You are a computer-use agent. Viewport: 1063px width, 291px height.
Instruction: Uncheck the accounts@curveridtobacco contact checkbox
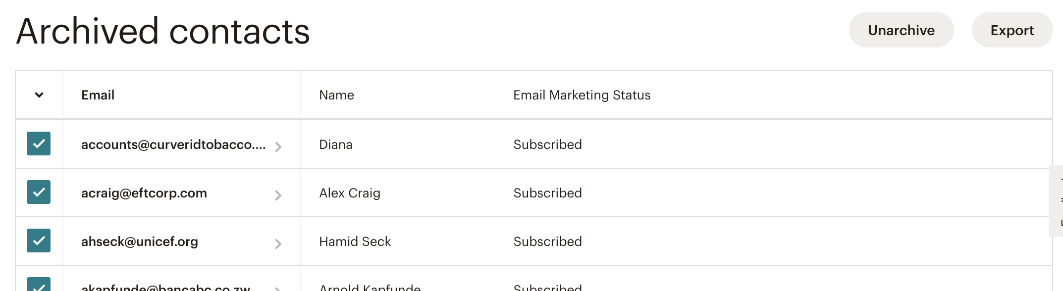39,144
